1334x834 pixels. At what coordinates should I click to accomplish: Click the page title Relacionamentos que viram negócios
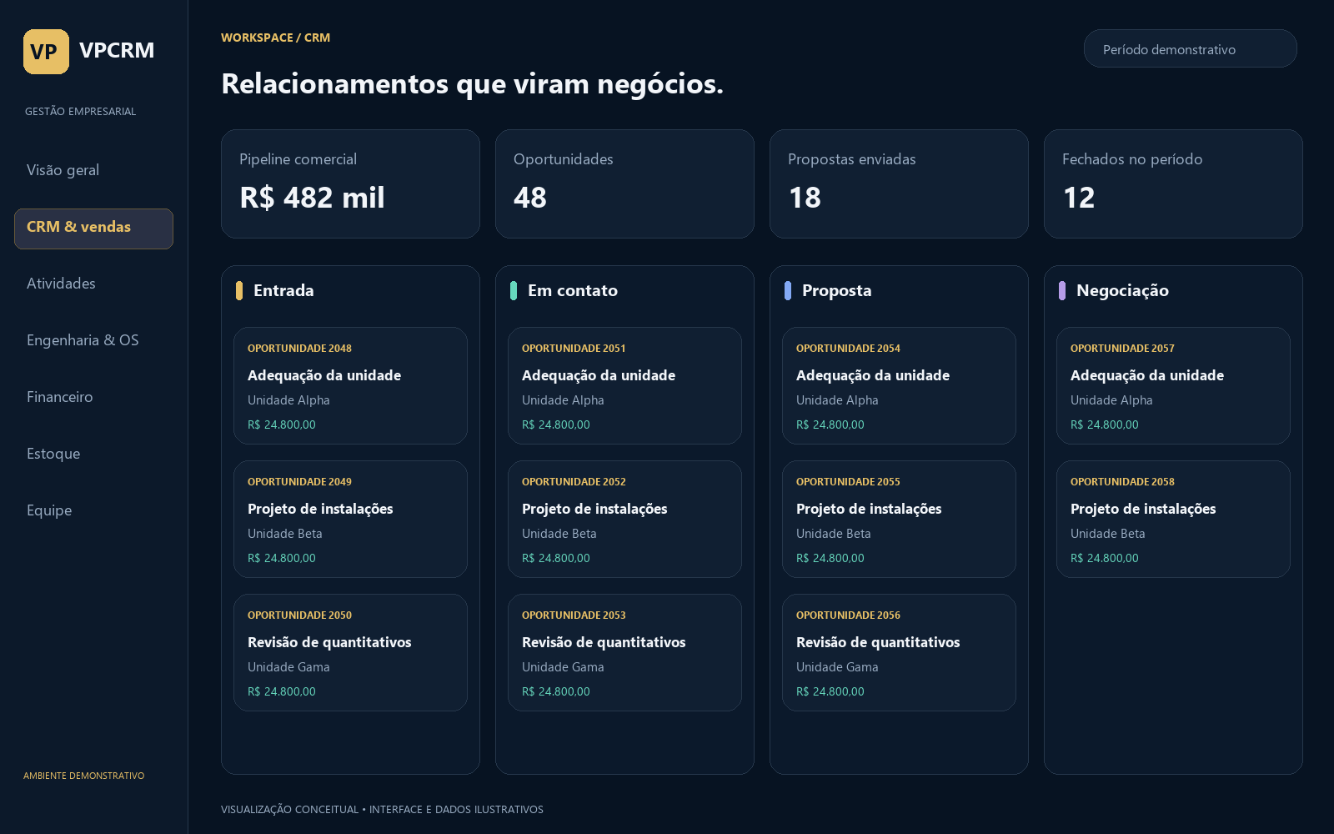pos(472,83)
